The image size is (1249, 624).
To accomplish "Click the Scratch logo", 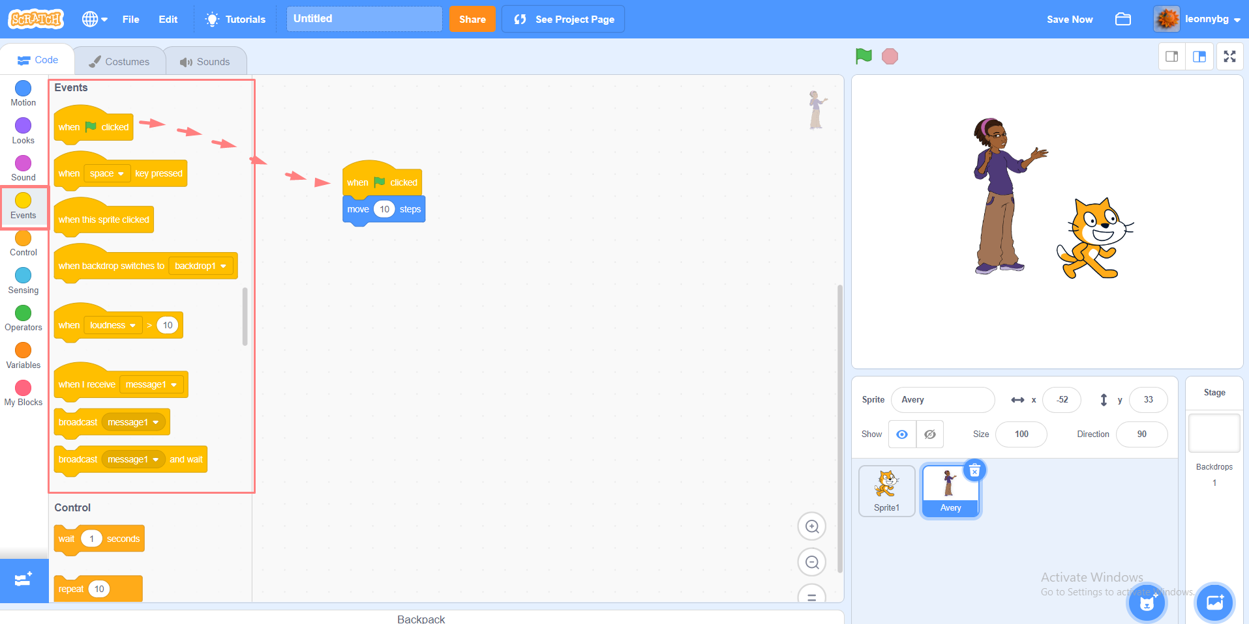I will click(37, 19).
